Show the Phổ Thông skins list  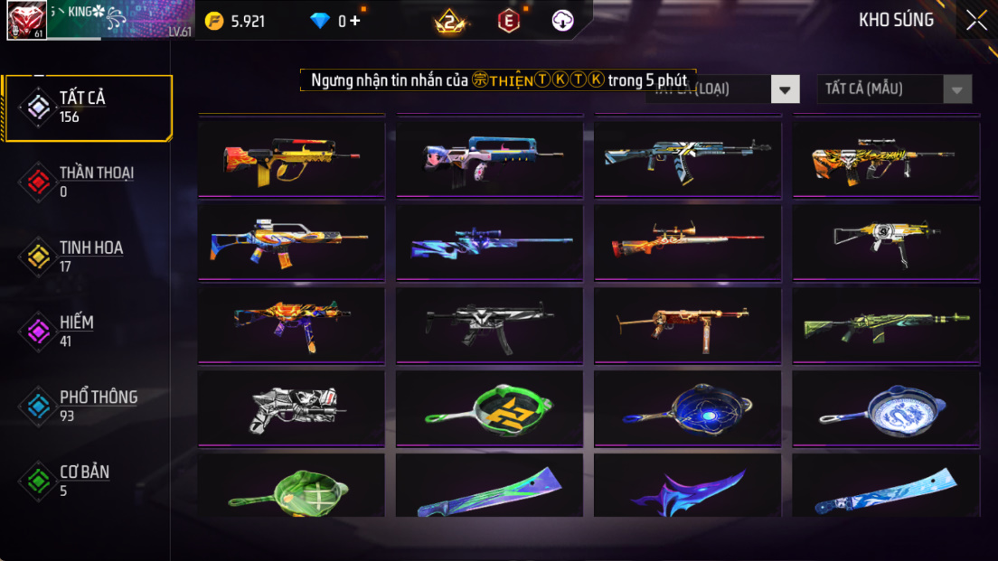pyautogui.click(x=88, y=406)
